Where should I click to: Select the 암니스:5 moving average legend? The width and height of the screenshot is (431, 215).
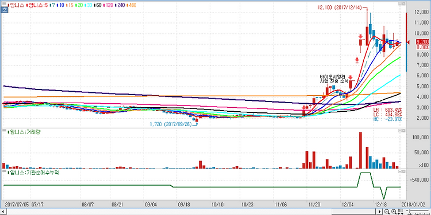[x=37, y=5]
